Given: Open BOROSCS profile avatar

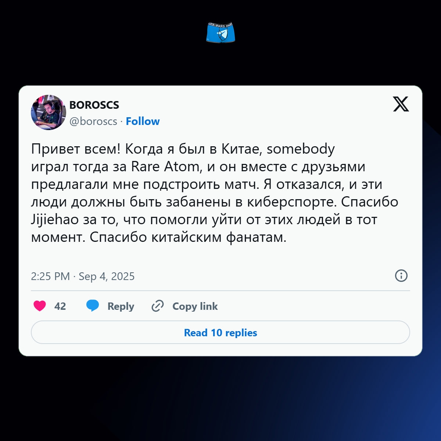Looking at the screenshot, I should (x=49, y=112).
